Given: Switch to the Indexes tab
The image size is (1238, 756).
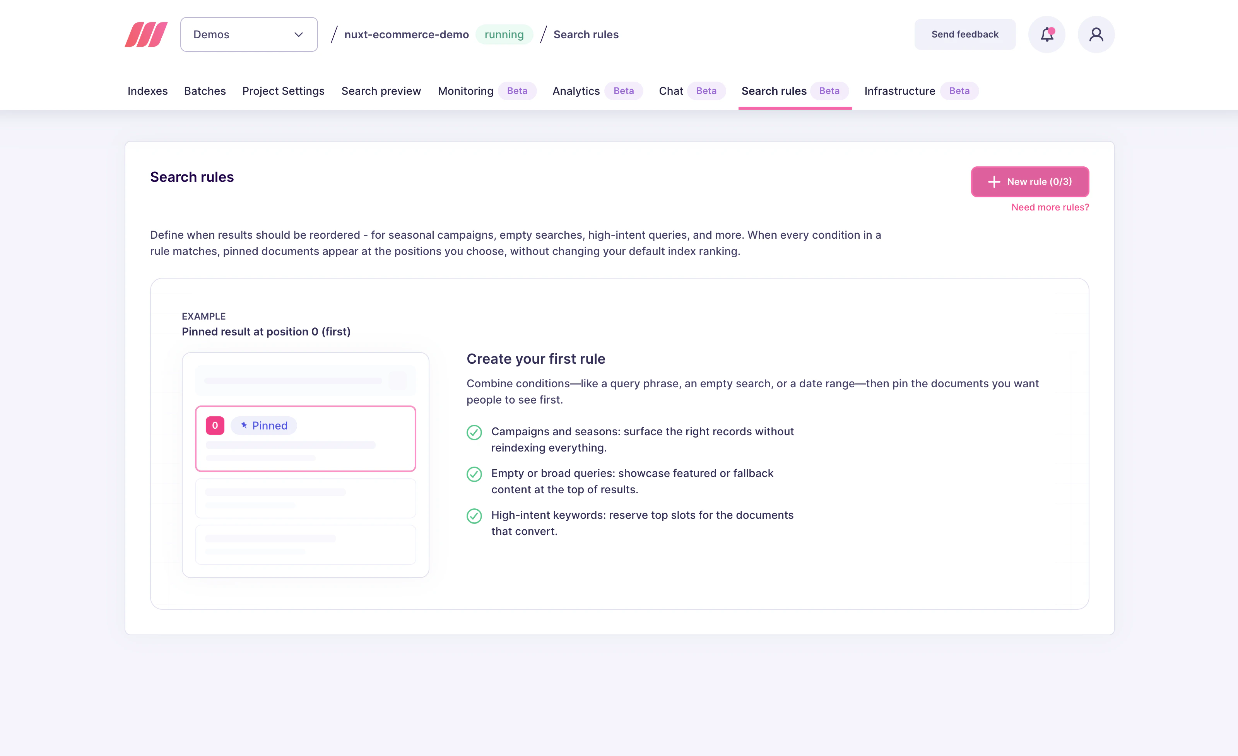Looking at the screenshot, I should pyautogui.click(x=147, y=91).
